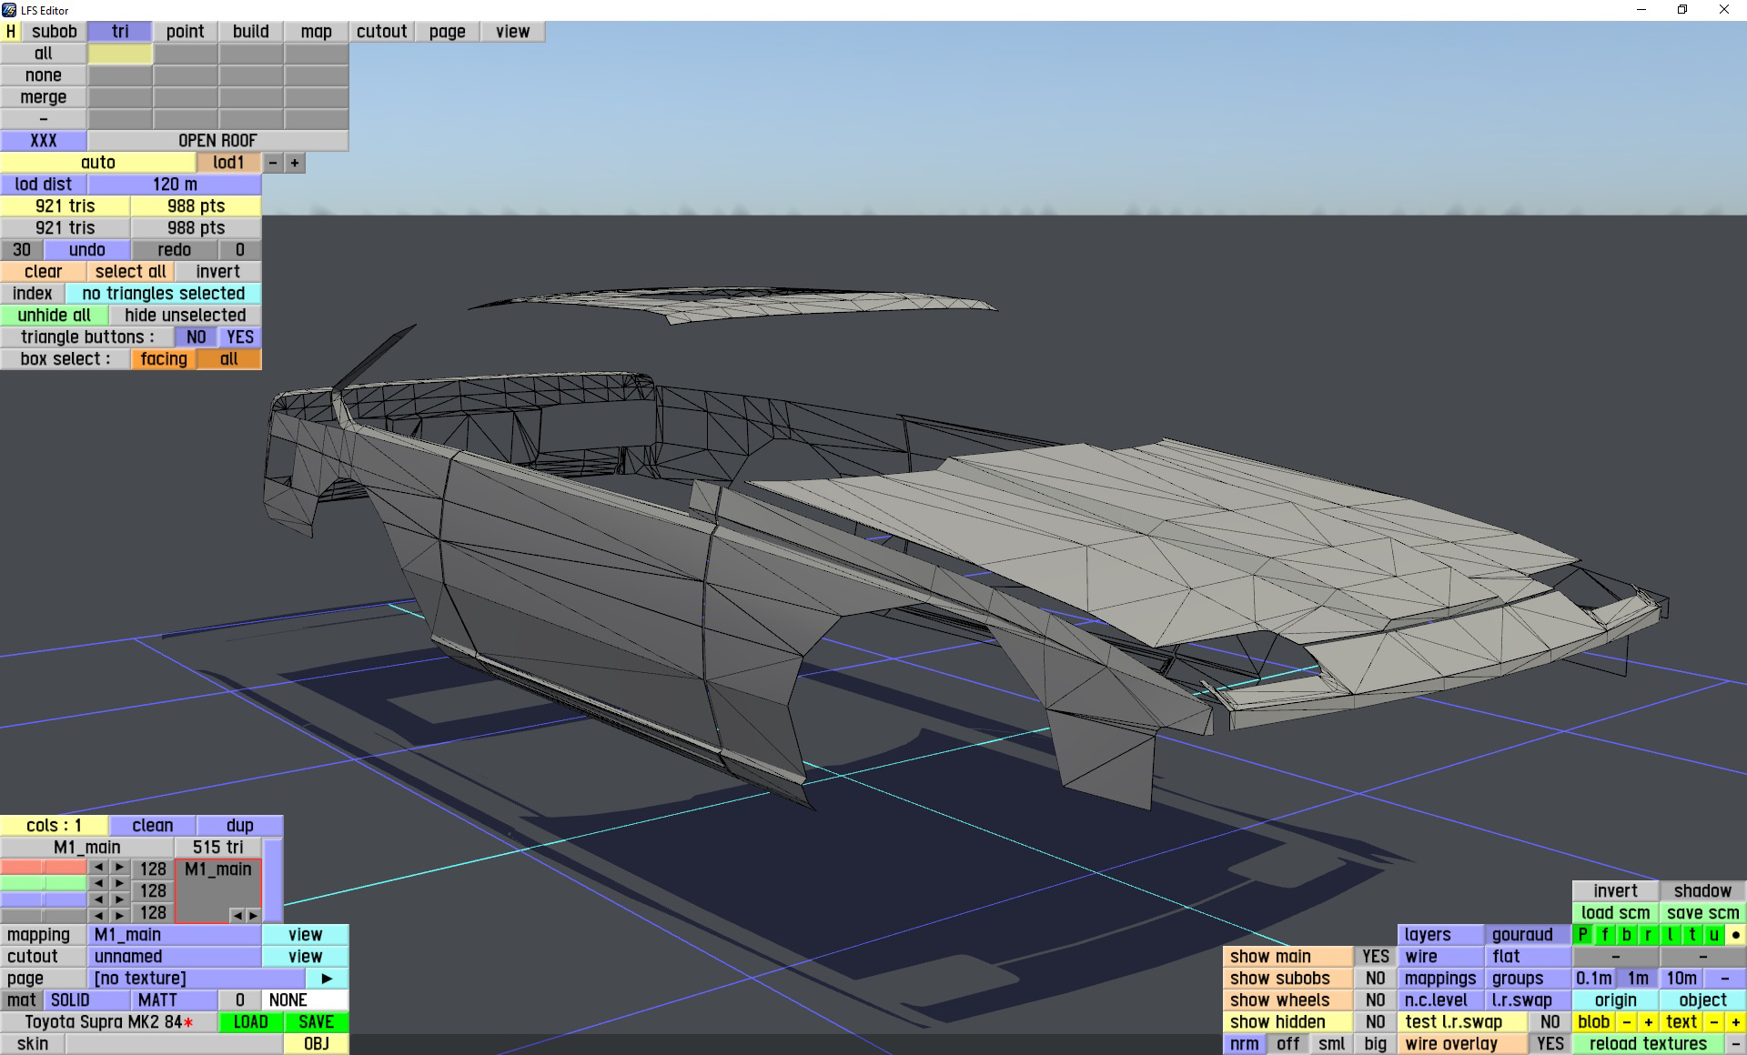Open the mapping M1_main selector
This screenshot has height=1055, width=1747.
[174, 934]
